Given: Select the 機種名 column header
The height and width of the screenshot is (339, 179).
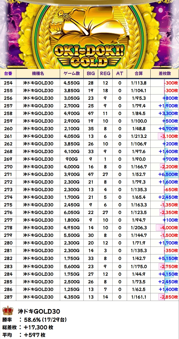Looking at the screenshot, I should point(38,74).
